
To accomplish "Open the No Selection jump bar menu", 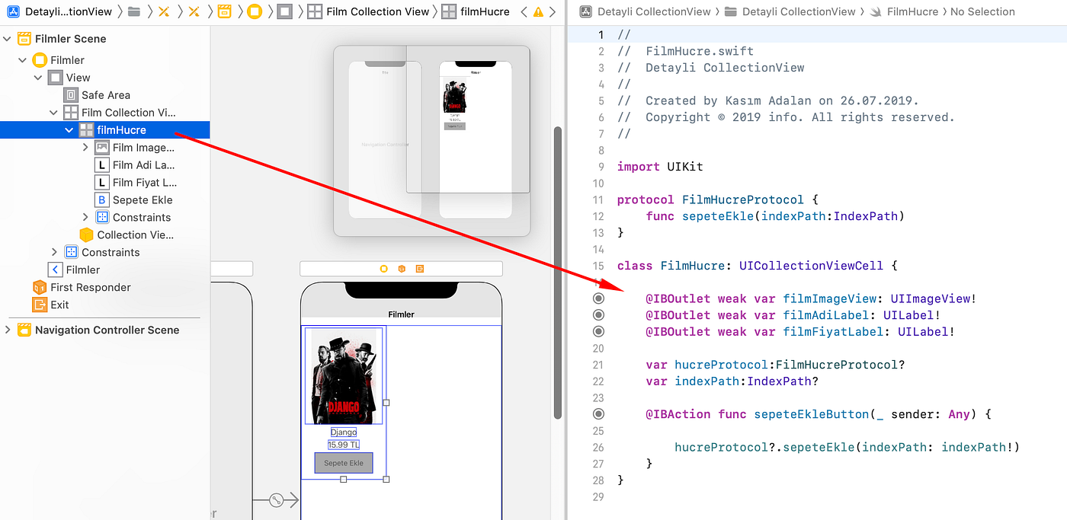I will pos(982,11).
